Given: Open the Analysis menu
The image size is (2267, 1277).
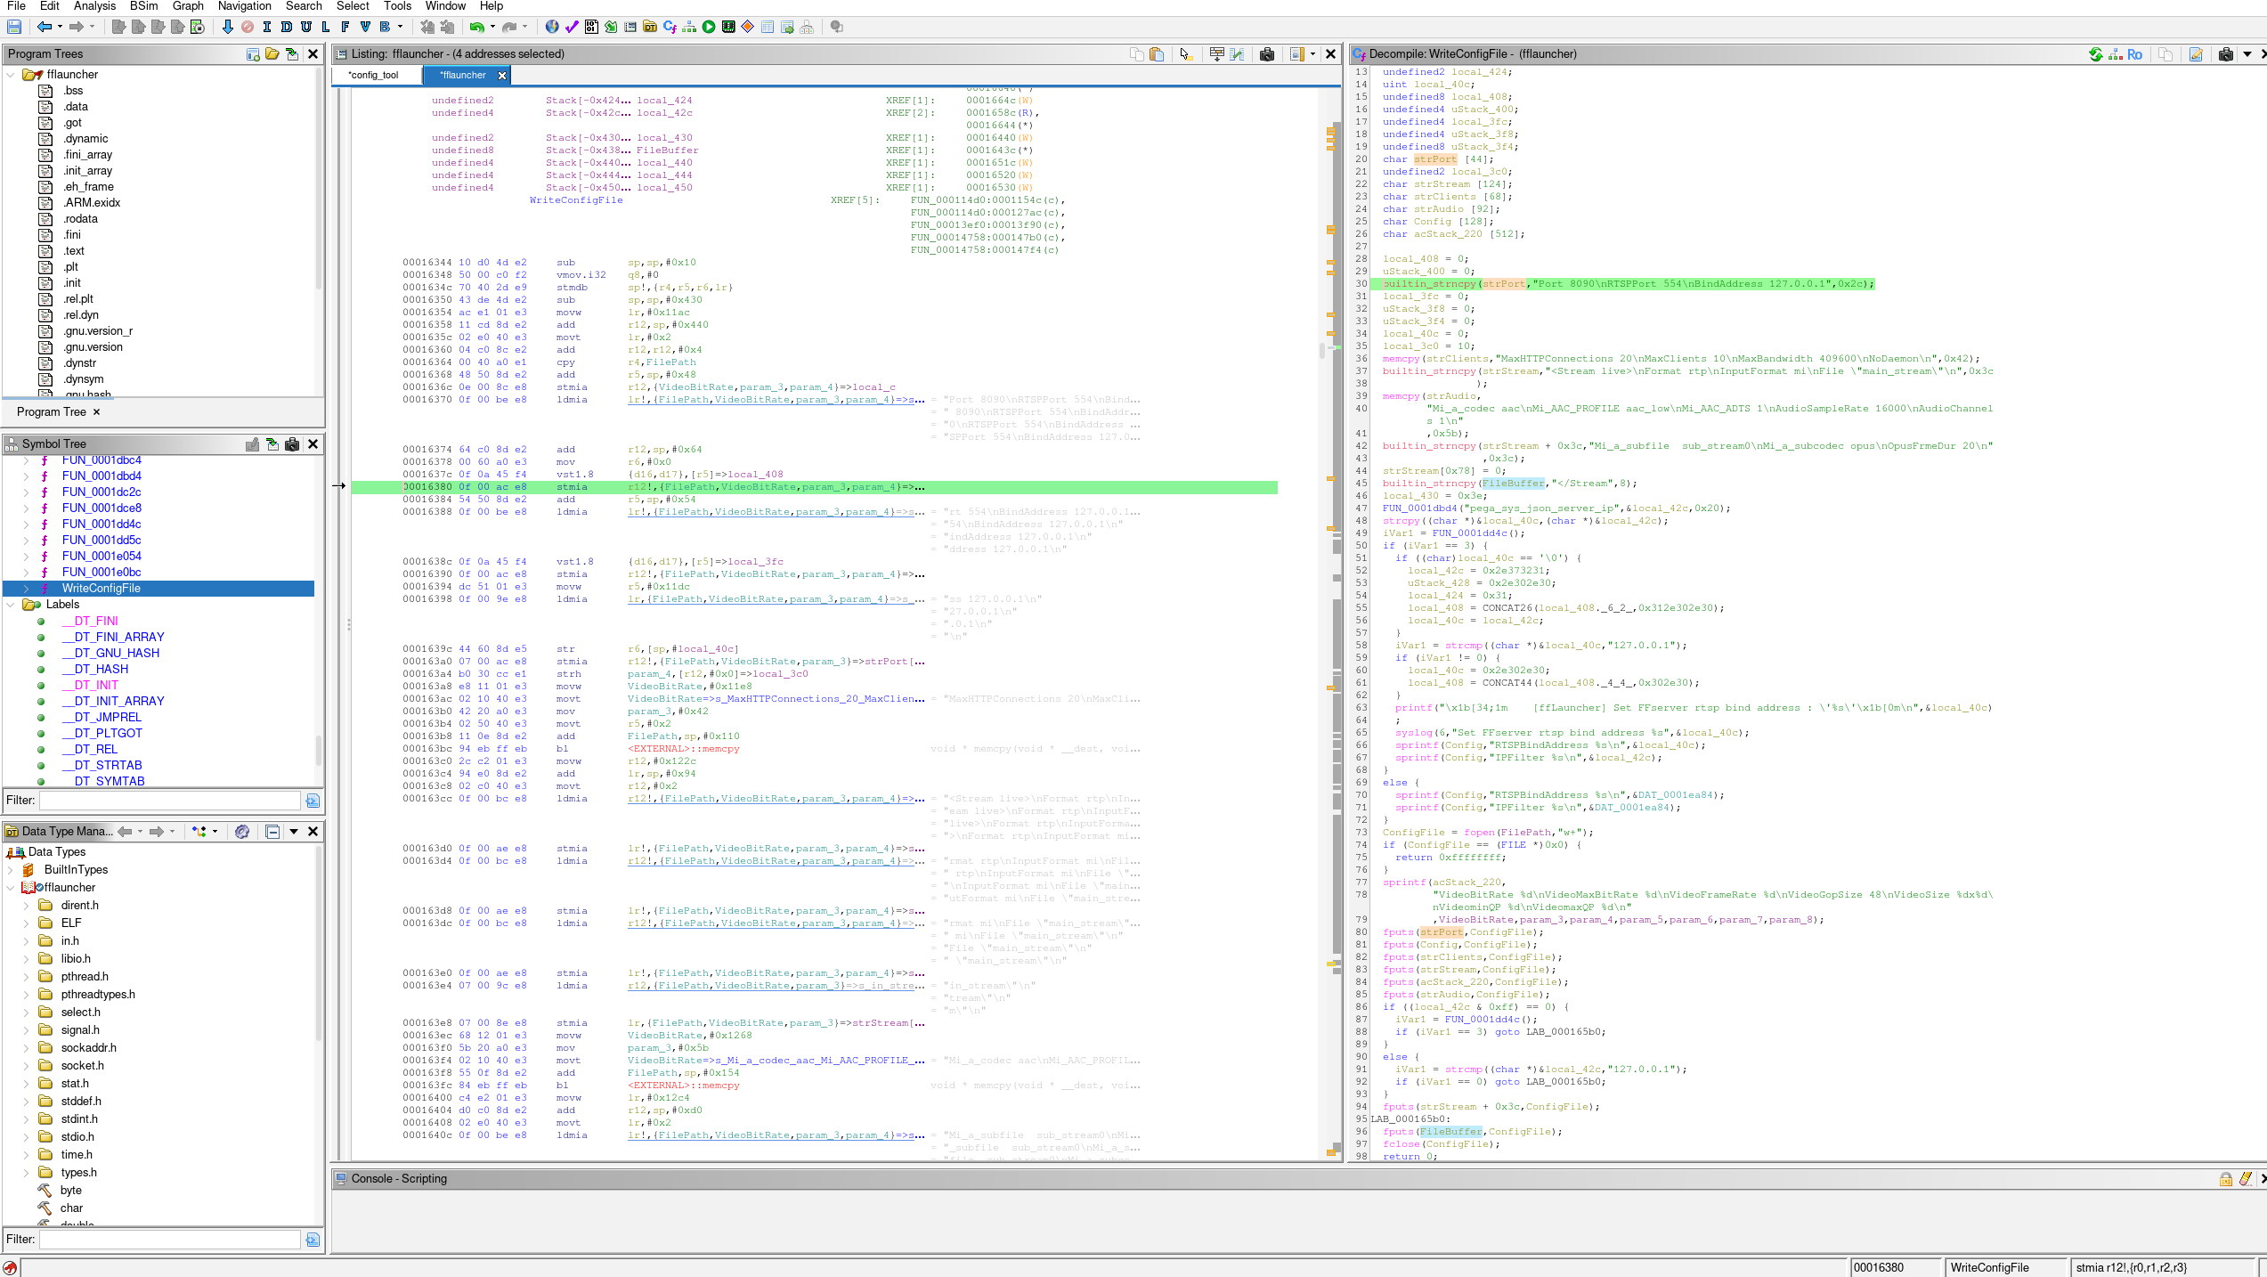Looking at the screenshot, I should (94, 6).
